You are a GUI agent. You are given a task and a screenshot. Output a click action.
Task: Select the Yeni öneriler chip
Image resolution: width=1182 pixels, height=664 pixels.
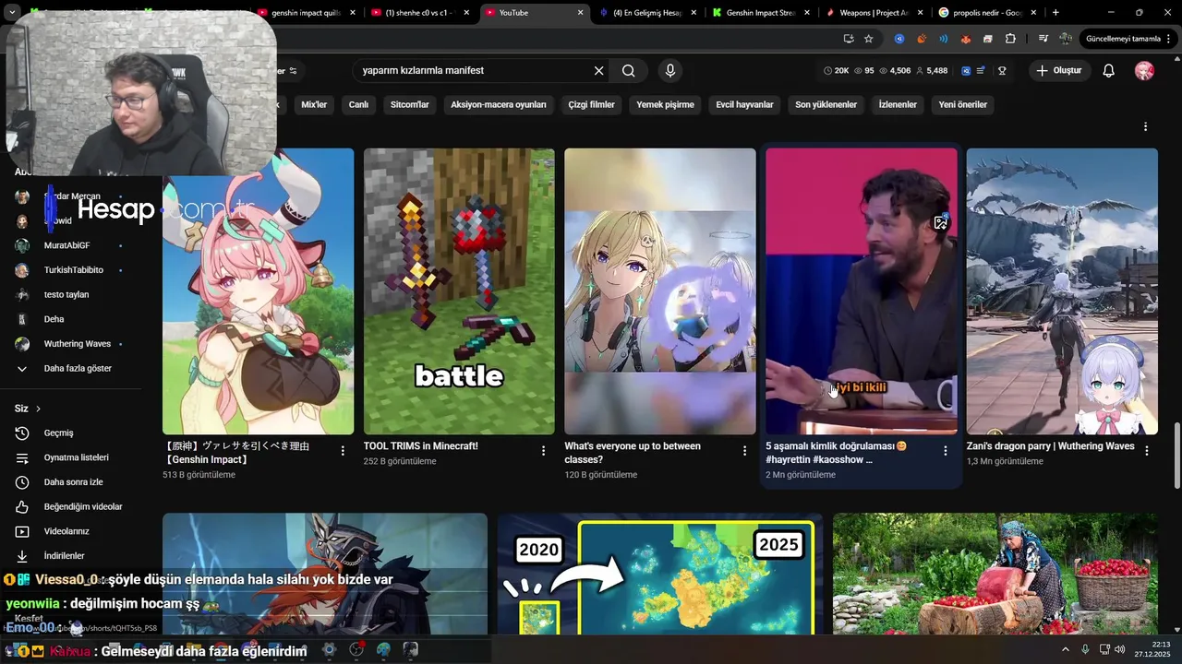pos(963,104)
